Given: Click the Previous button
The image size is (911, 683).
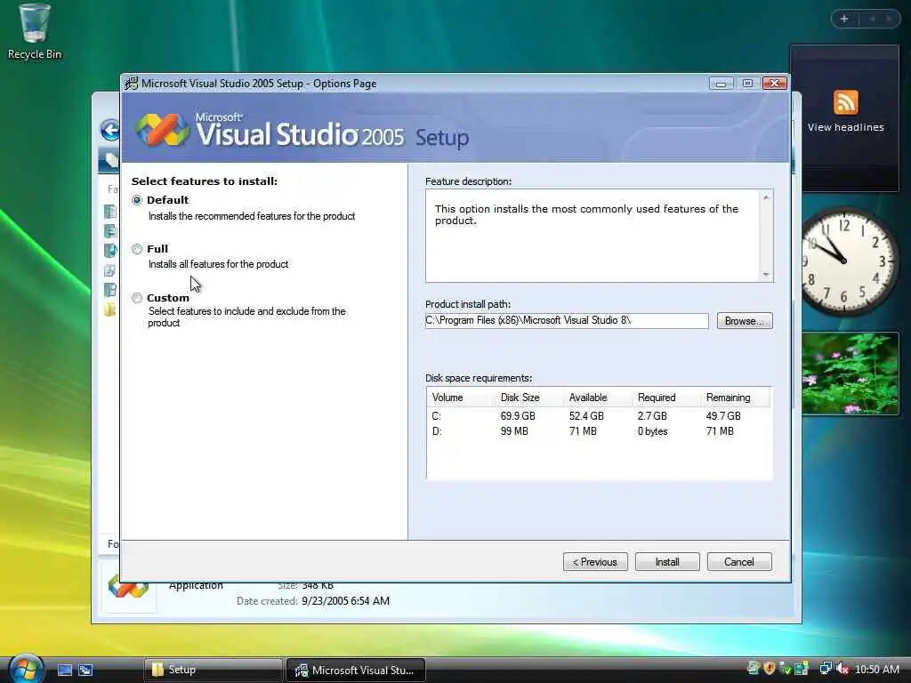Looking at the screenshot, I should (595, 562).
